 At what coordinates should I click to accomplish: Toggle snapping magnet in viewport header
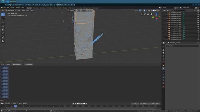pos(81,11)
